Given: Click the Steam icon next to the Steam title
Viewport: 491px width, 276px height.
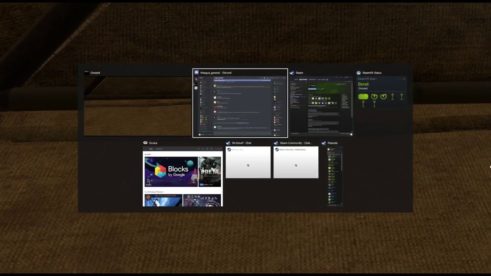Looking at the screenshot, I should pos(292,72).
